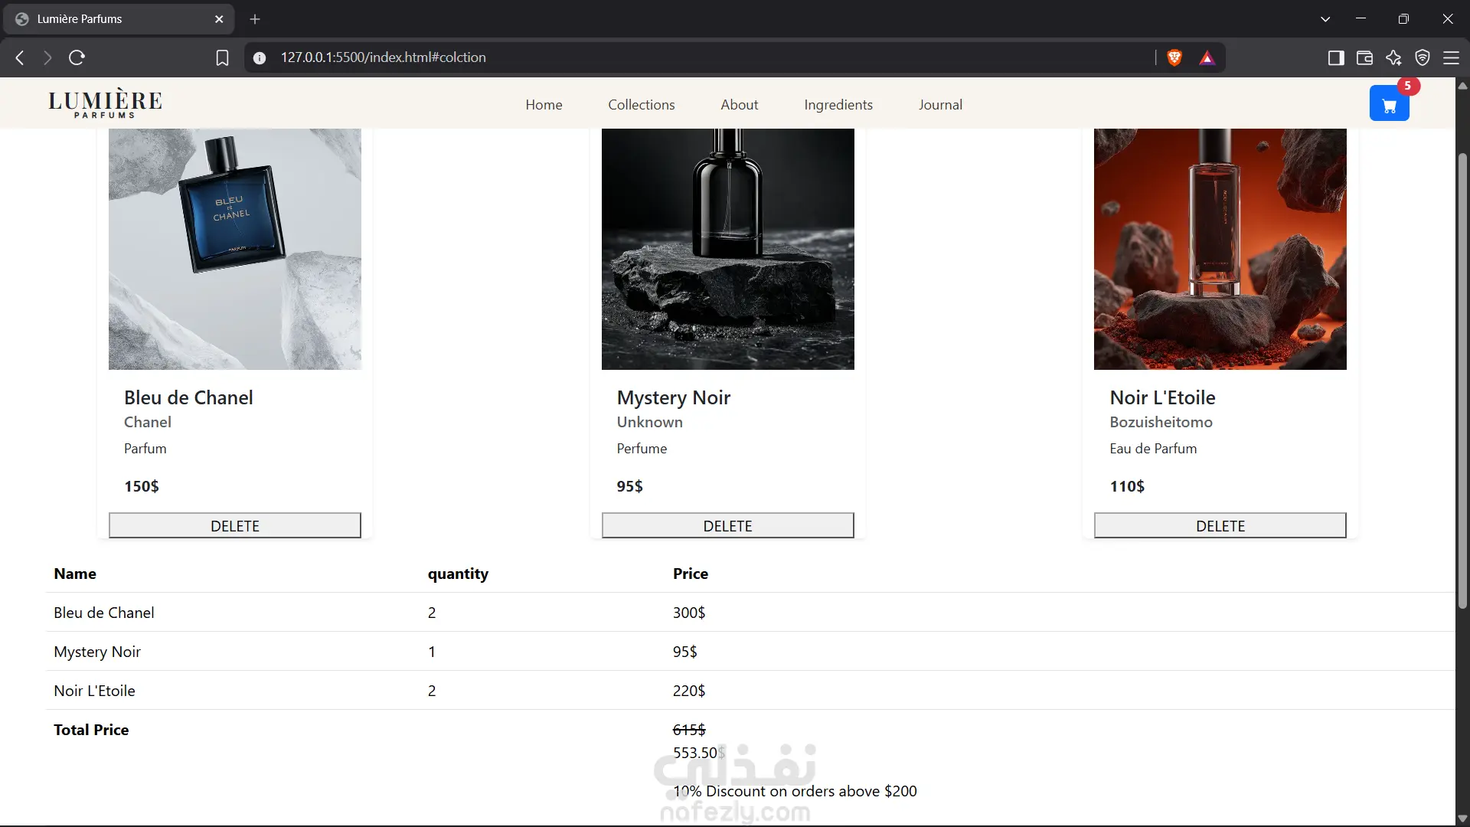Click the Name column header
Screen dimensions: 1470x827
(x=75, y=574)
